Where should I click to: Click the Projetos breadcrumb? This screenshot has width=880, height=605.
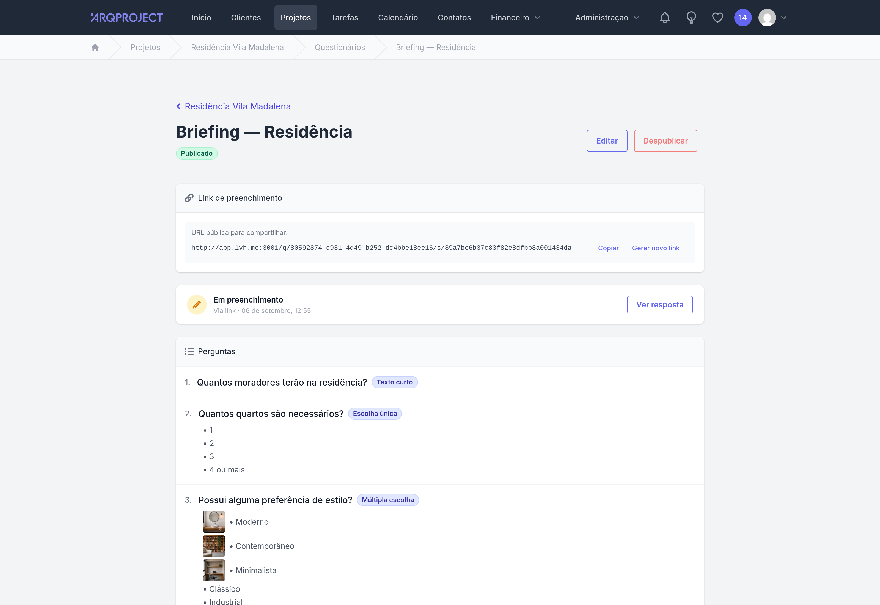pos(145,47)
